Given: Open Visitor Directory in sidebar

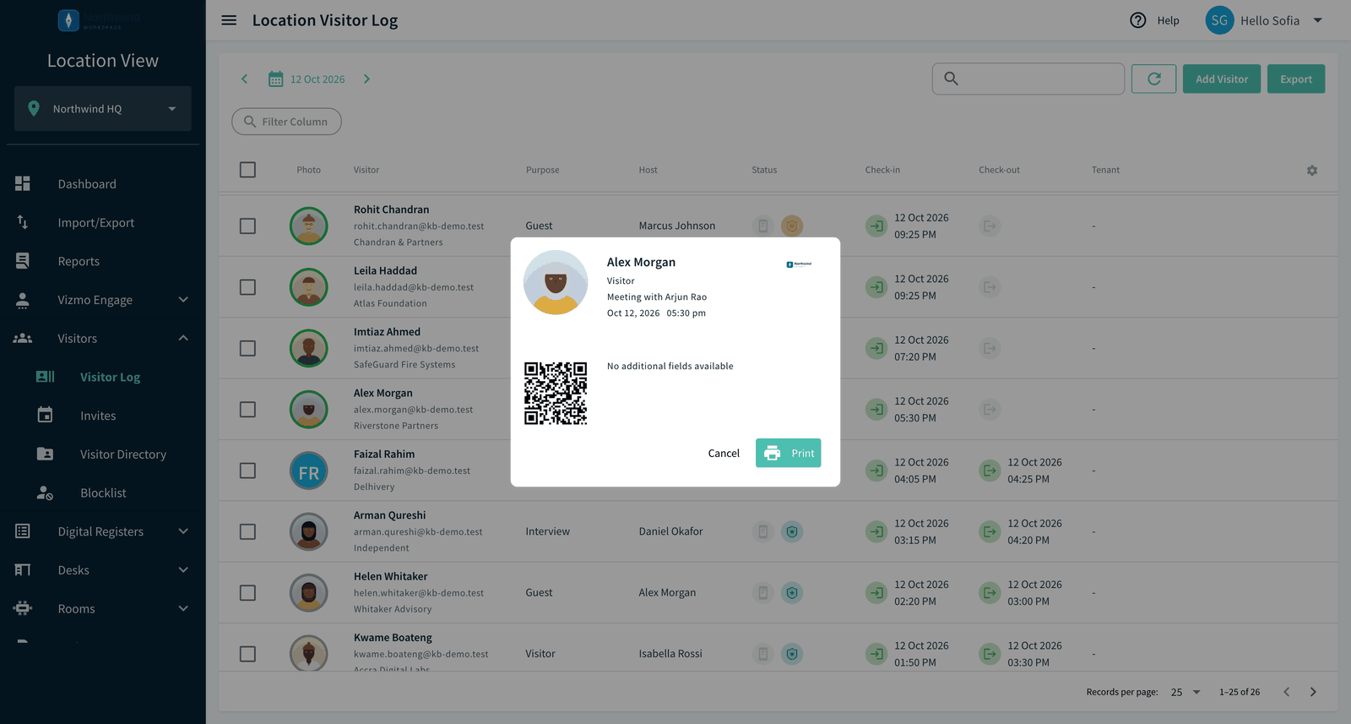Looking at the screenshot, I should tap(103, 455).
